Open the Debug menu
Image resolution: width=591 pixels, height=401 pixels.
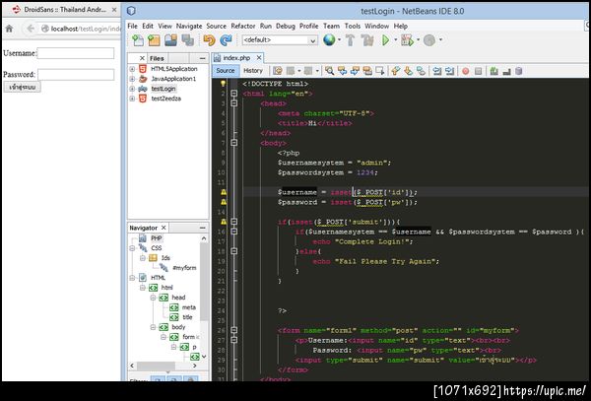(286, 26)
